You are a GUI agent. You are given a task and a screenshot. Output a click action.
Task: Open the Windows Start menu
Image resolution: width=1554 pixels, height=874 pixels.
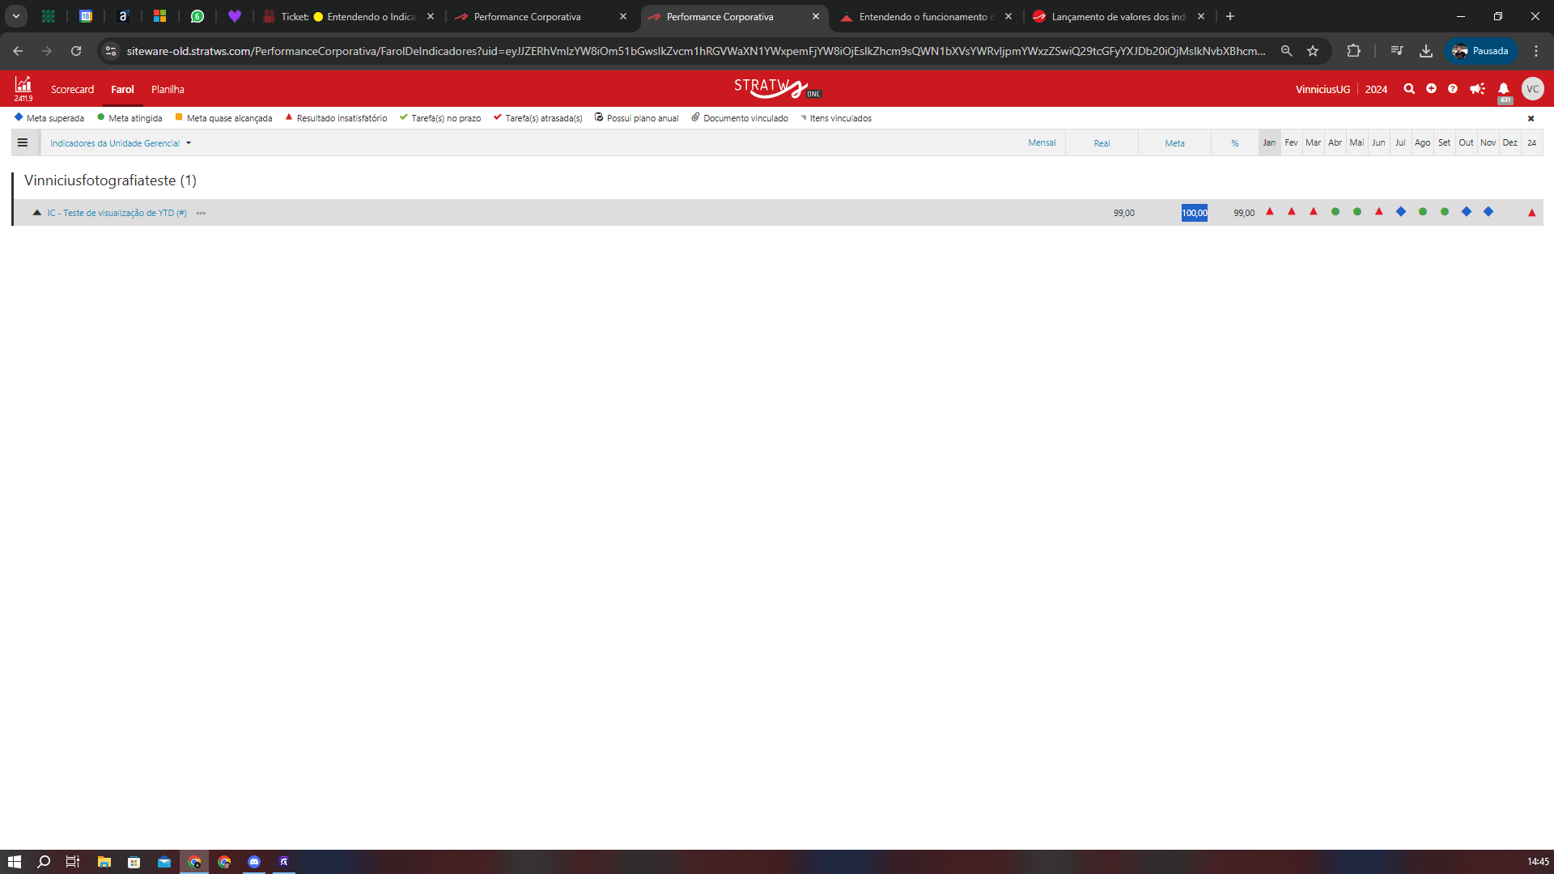(x=15, y=862)
